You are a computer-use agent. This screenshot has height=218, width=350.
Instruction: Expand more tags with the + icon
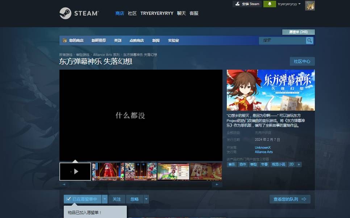point(299,164)
